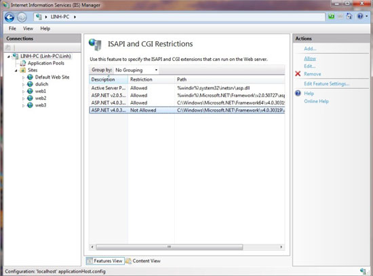The height and width of the screenshot is (276, 373).
Task: Click the Remove action link
Action: coord(313,74)
